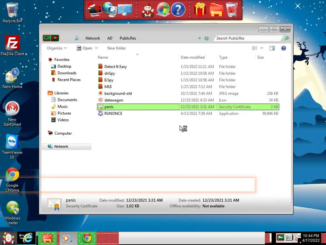This screenshot has width=326, height=245.
Task: Open Explorer help button
Action: tap(284, 48)
